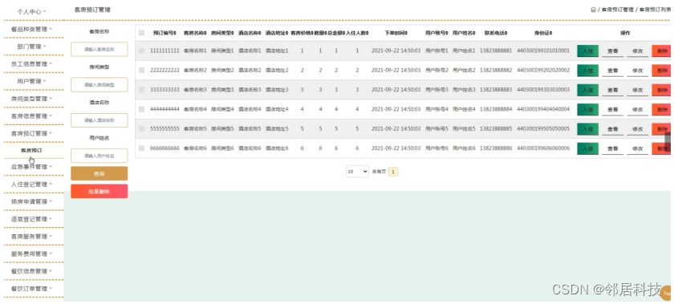This screenshot has height=304, width=674.
Task: Sort by 客房价格 column header
Action: (x=302, y=33)
